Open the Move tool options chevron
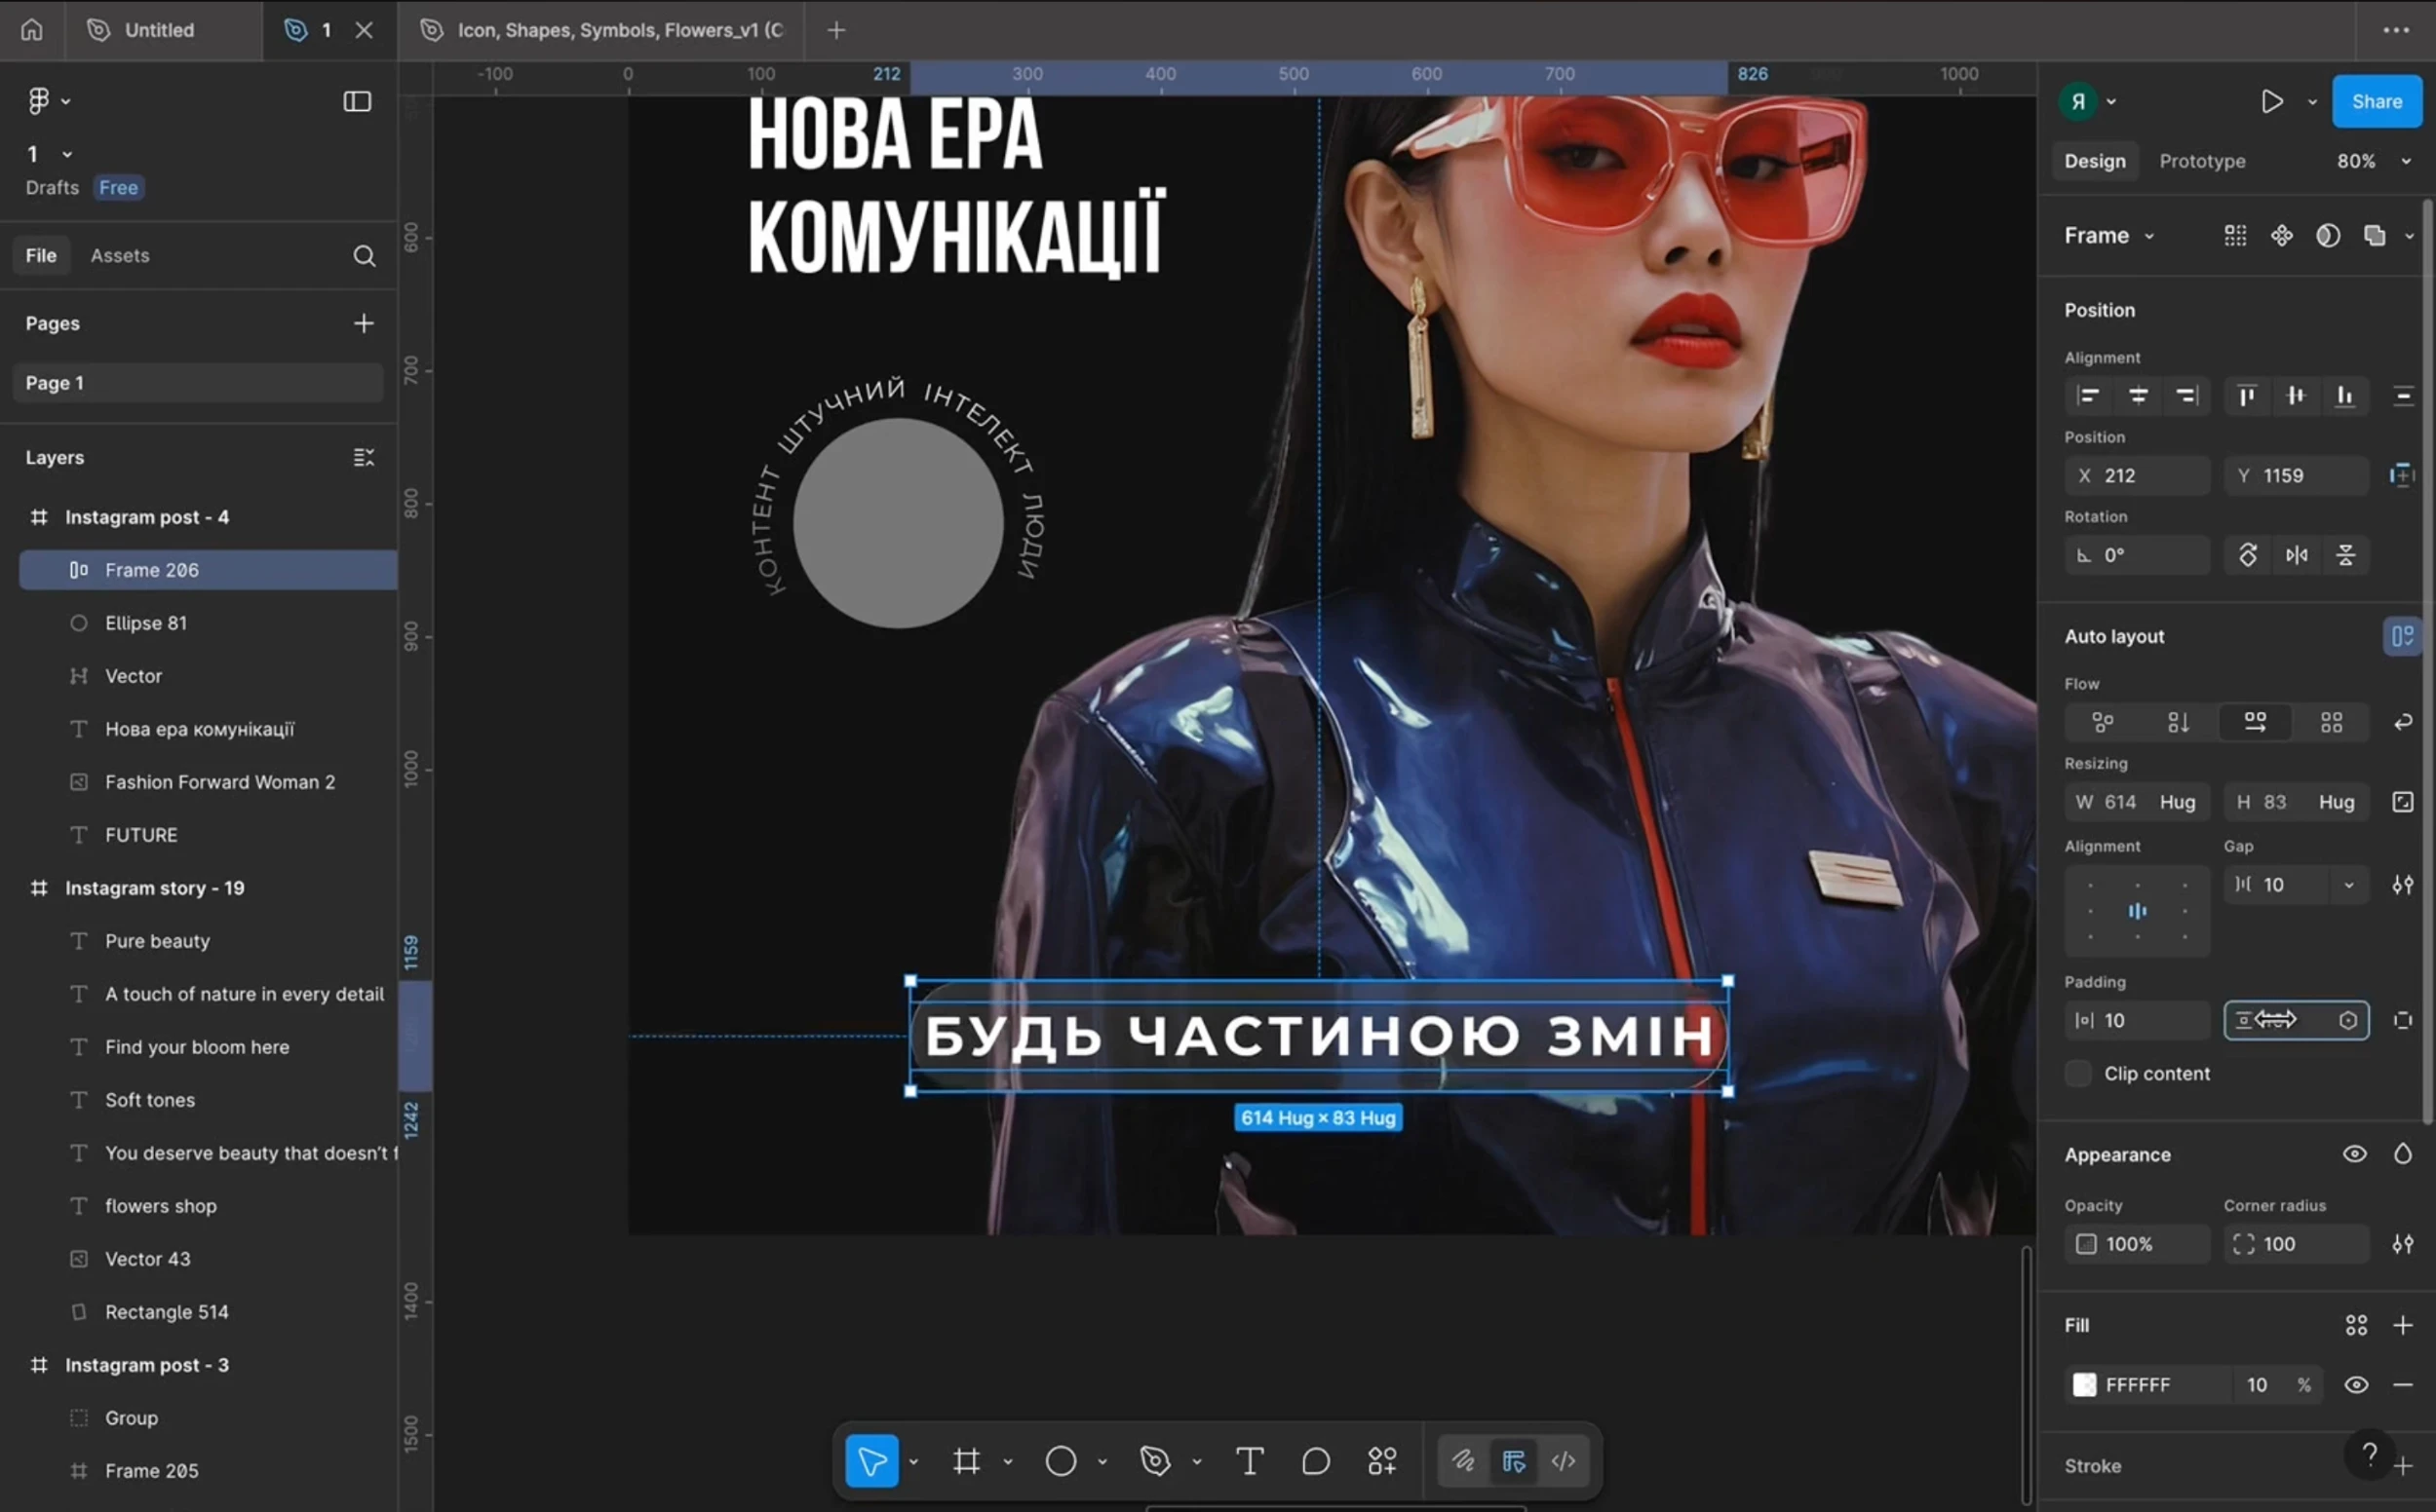The width and height of the screenshot is (2436, 1512). pos(913,1461)
